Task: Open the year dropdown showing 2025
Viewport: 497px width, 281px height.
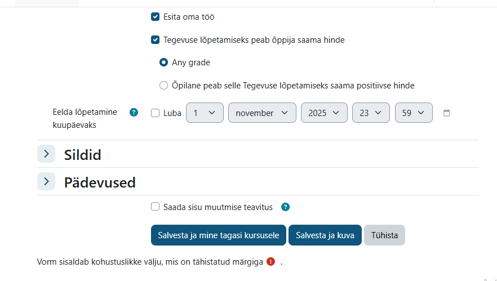Action: coord(324,113)
